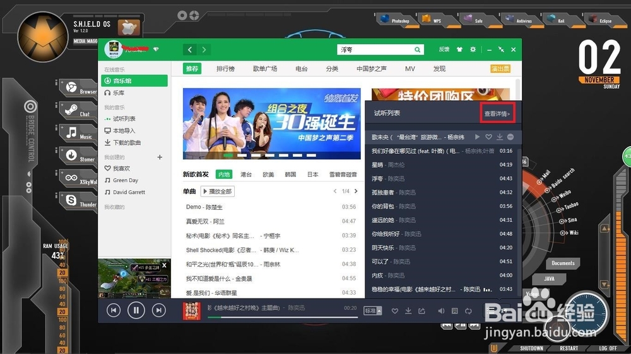
Task: Click the song progress bar
Action: tap(283, 317)
